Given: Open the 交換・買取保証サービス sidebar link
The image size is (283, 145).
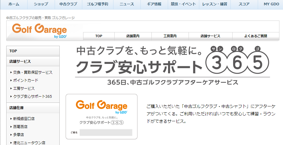Looking at the screenshot, I should coord(33,72).
